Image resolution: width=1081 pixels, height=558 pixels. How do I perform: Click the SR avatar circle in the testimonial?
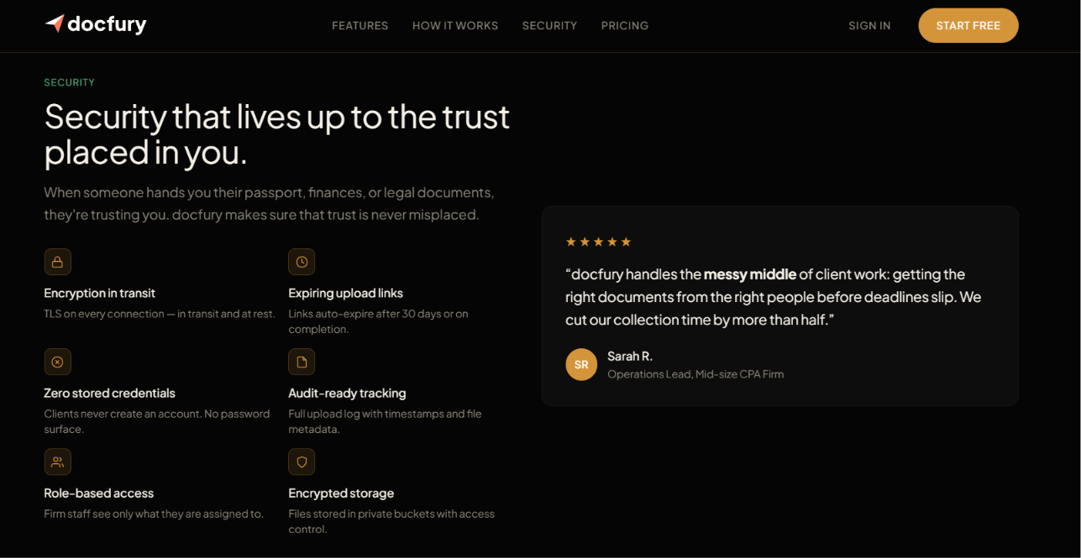point(581,364)
